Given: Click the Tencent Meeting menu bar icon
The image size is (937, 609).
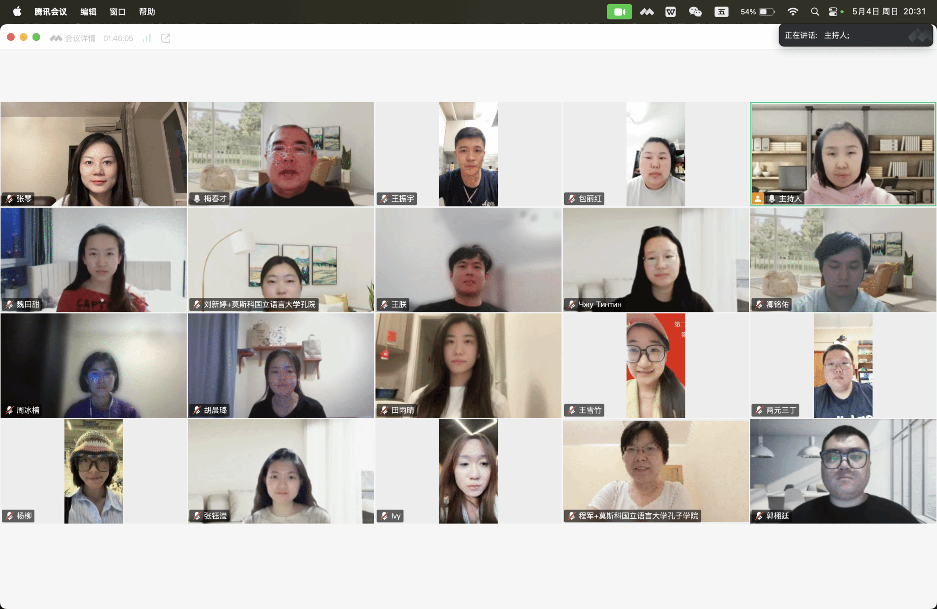Looking at the screenshot, I should [646, 11].
